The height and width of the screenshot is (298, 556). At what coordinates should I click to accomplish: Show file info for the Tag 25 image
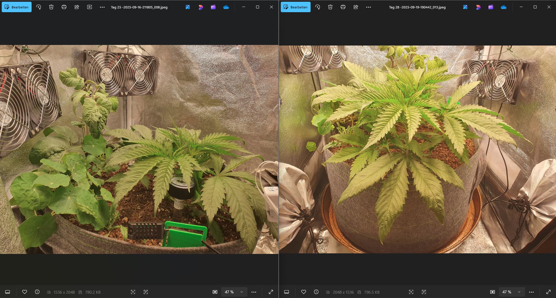point(37,292)
